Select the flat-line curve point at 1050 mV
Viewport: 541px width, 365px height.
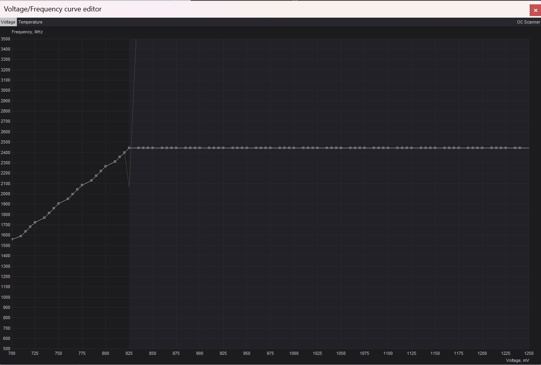pos(341,148)
